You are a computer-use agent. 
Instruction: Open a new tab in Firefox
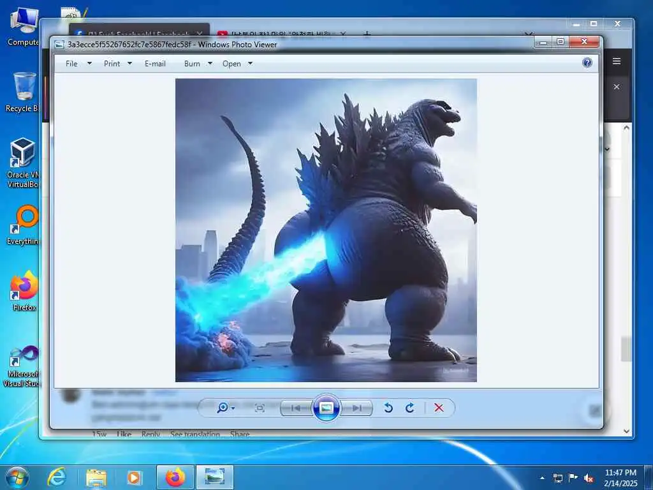[367, 33]
